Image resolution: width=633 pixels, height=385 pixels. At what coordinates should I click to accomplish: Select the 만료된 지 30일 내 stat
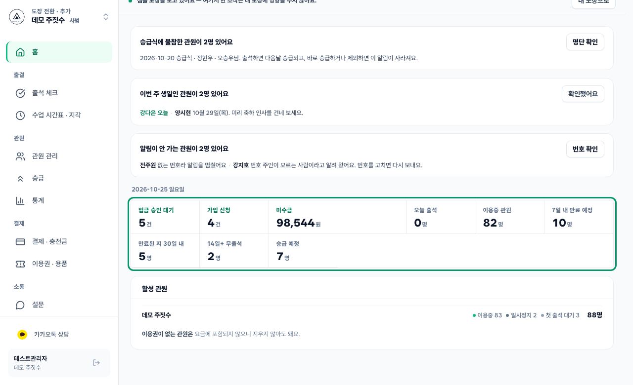165,251
